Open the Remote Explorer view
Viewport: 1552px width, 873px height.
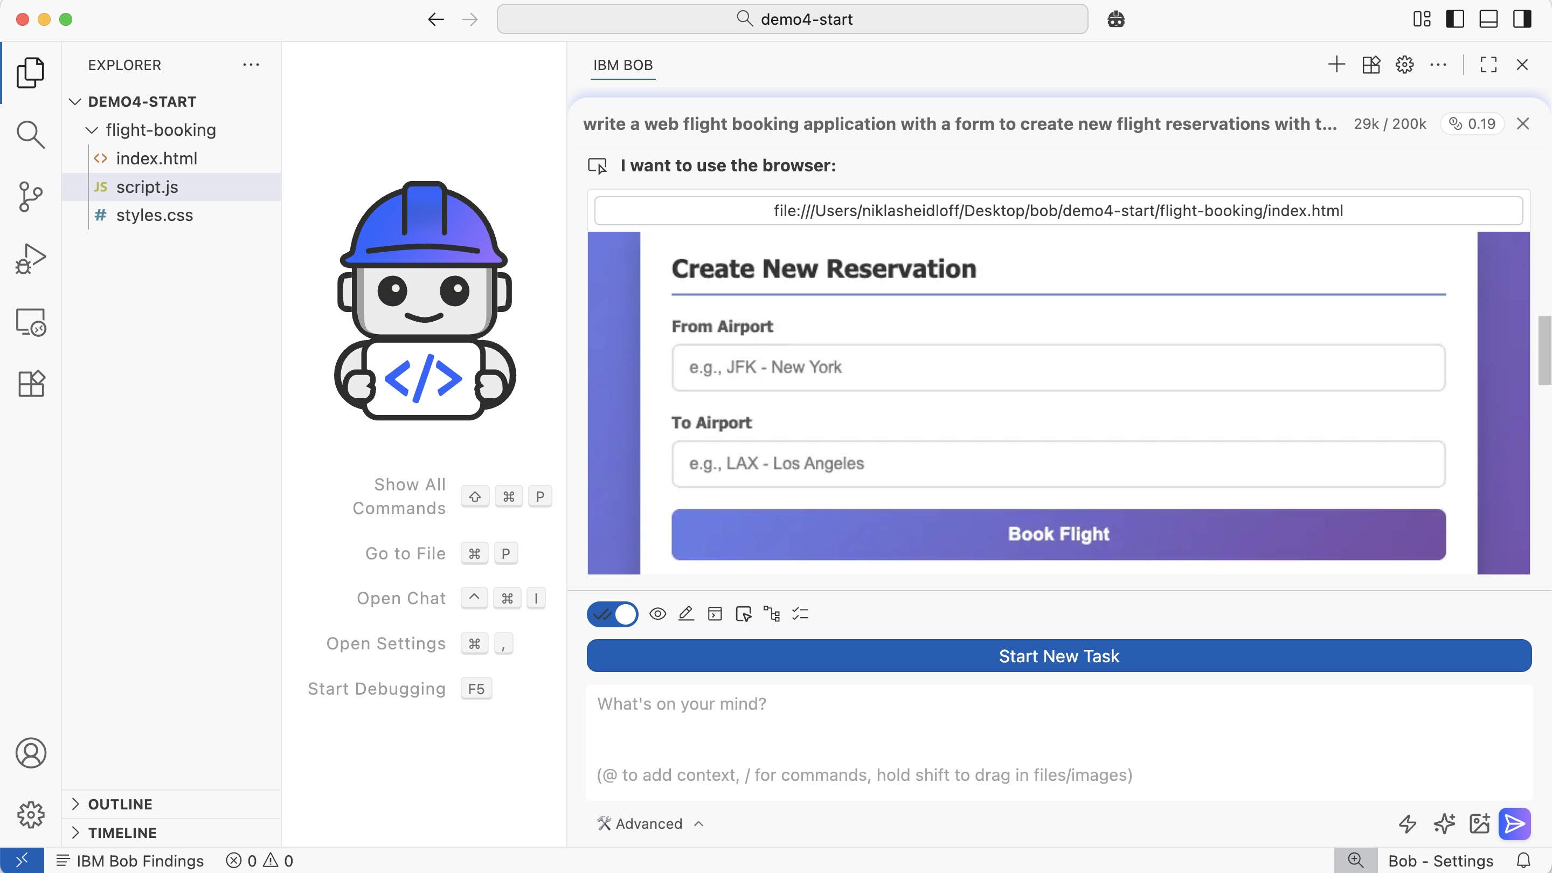(30, 322)
